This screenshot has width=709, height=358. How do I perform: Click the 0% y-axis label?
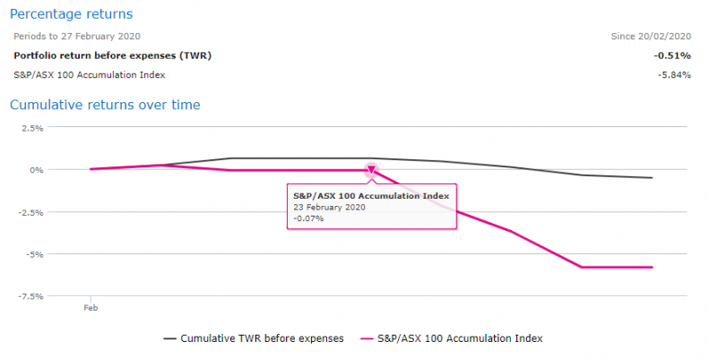click(36, 170)
